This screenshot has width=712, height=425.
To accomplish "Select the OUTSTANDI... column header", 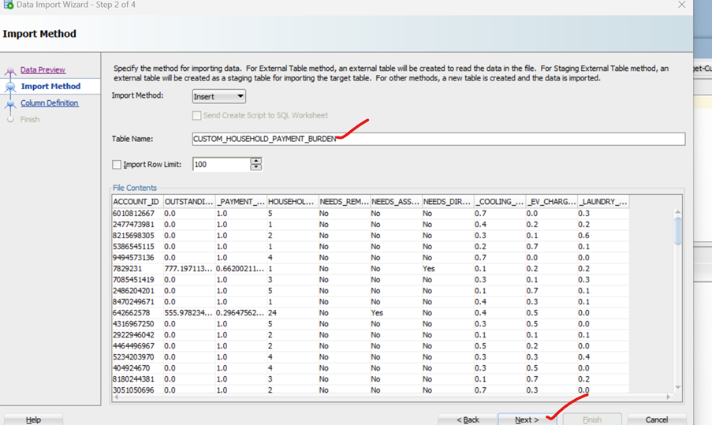I will (x=189, y=202).
